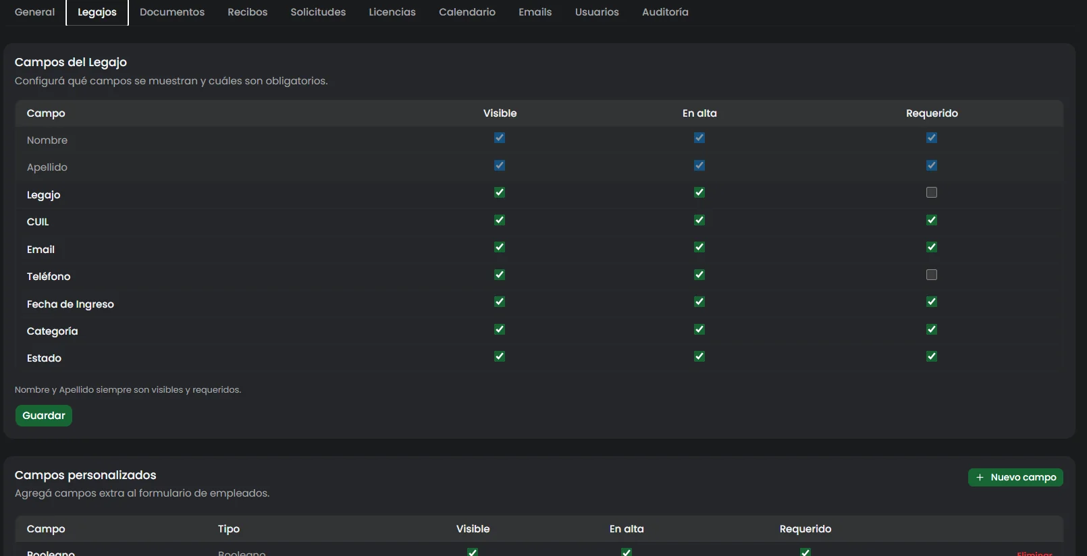
Task: Click the locked Requerido checkbox for Apellido
Action: tap(932, 165)
